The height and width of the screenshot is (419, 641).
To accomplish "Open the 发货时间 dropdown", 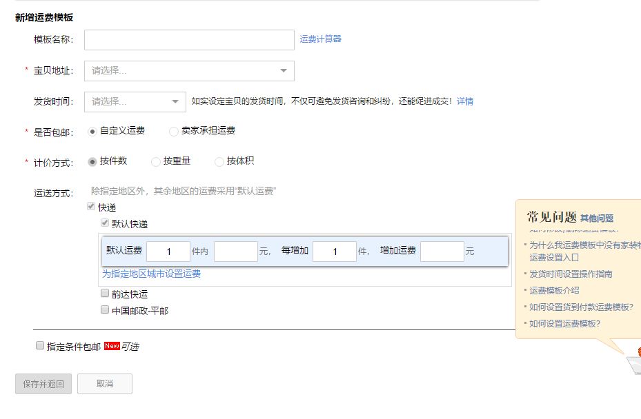I will pos(135,102).
